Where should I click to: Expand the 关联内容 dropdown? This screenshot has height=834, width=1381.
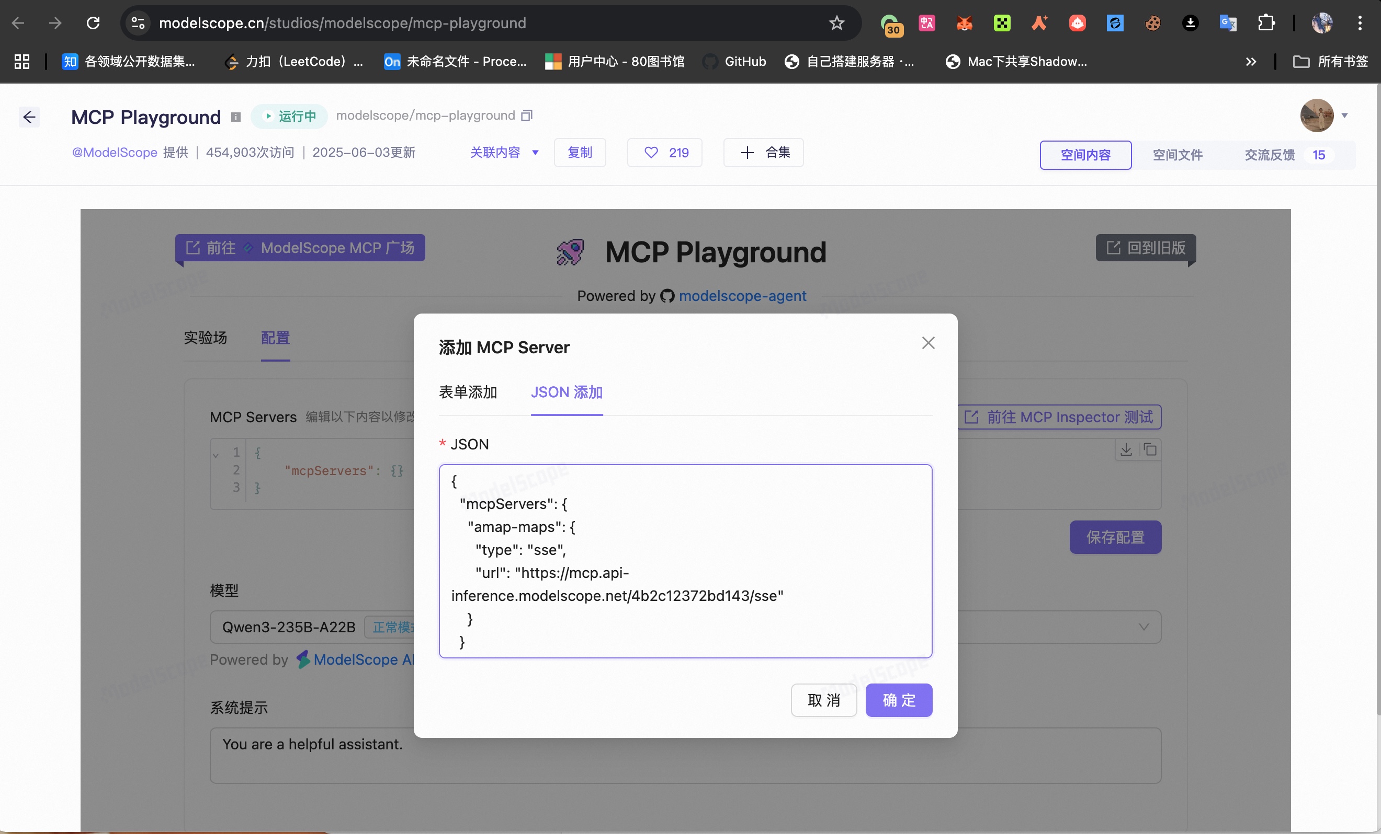point(504,152)
